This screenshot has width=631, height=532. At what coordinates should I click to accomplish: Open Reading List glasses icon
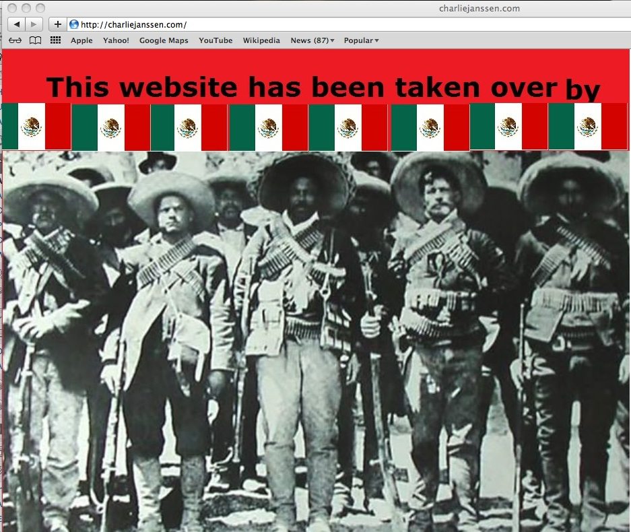pyautogui.click(x=15, y=40)
